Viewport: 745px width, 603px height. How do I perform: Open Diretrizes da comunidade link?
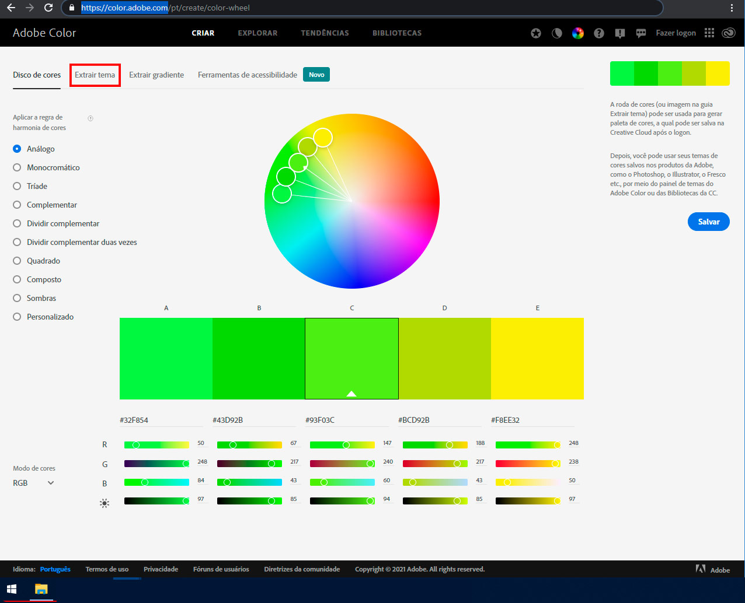point(302,569)
